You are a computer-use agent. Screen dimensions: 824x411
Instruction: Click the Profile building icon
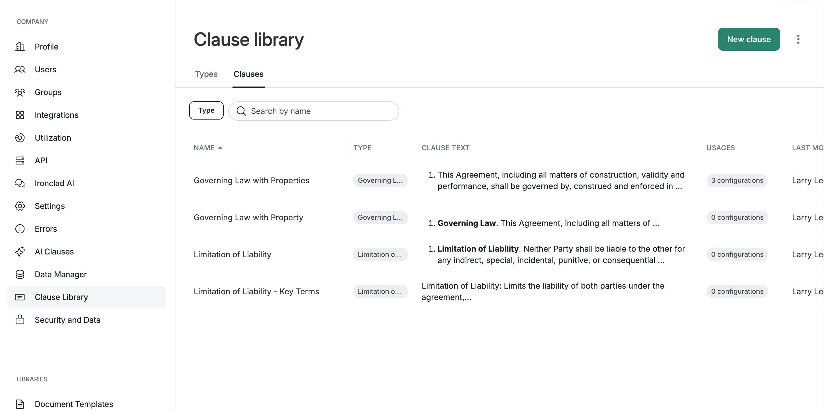[x=20, y=47]
